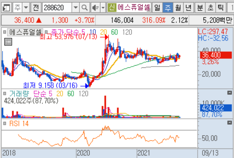The height and width of the screenshot is (158, 234).
Task: Switch to the 월 monthly chart tab
Action: 178,7
